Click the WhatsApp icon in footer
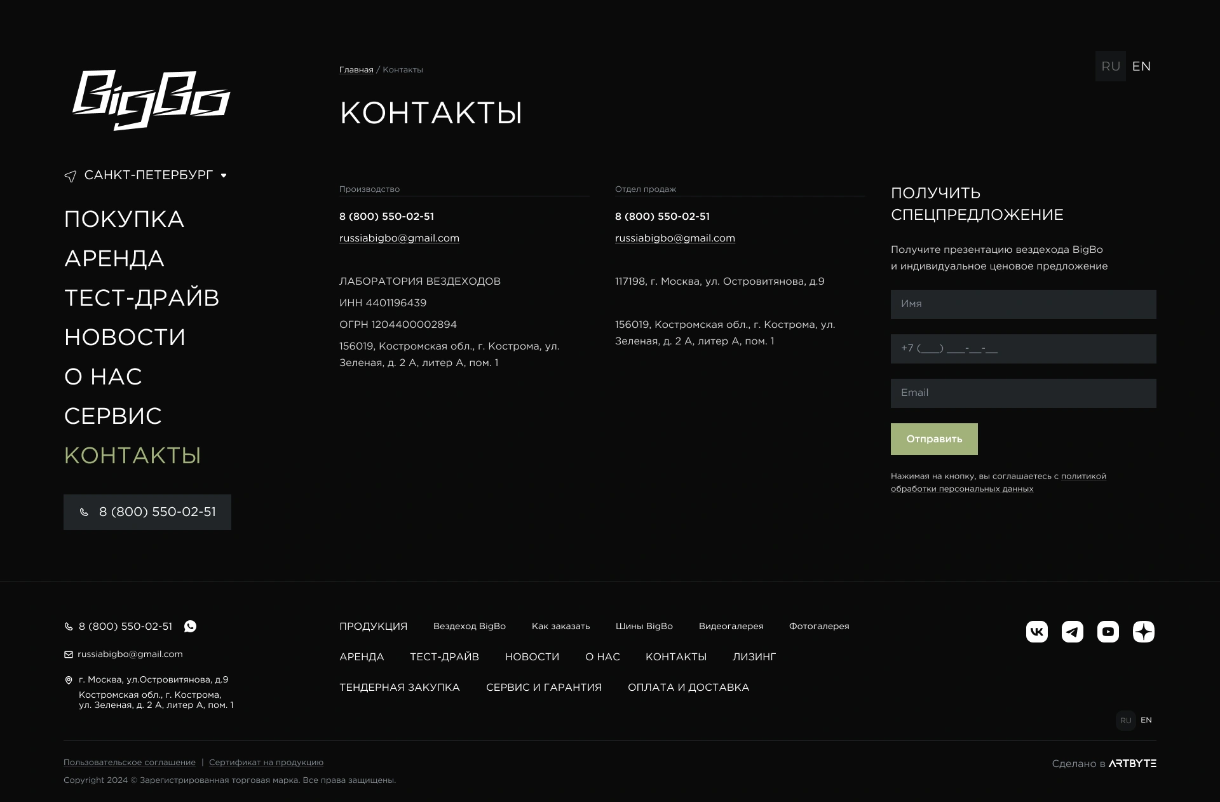This screenshot has width=1220, height=802. pos(190,627)
